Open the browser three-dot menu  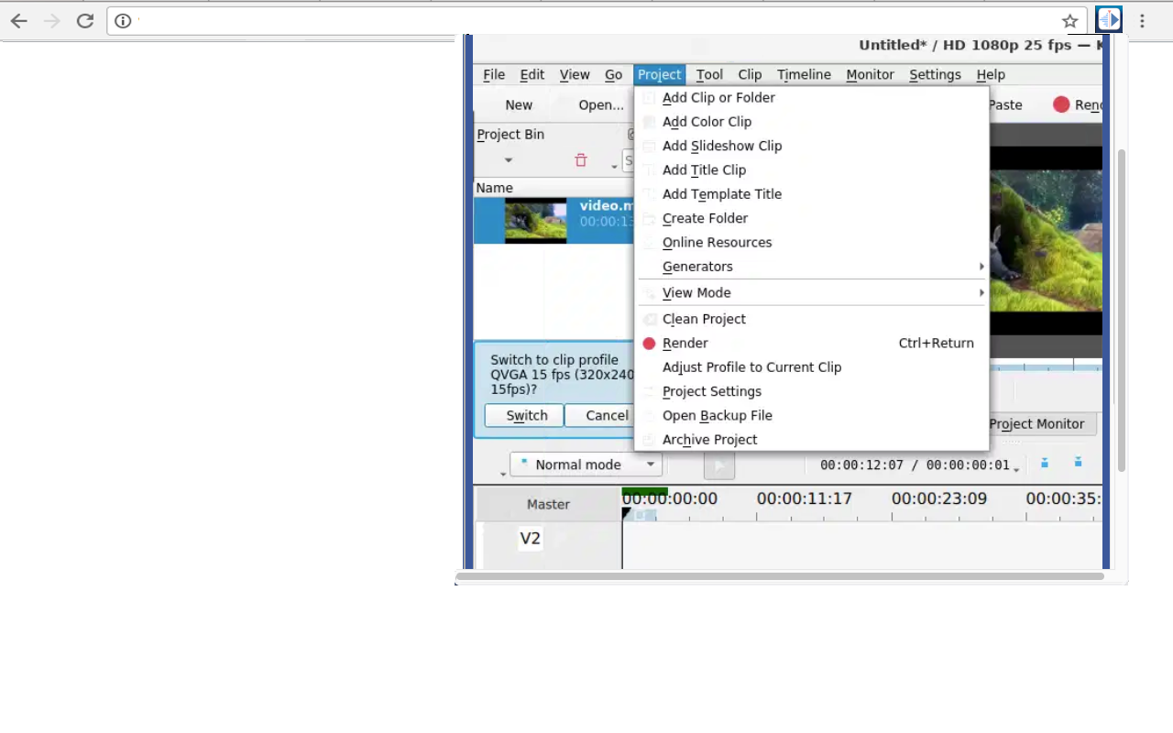pyautogui.click(x=1142, y=21)
